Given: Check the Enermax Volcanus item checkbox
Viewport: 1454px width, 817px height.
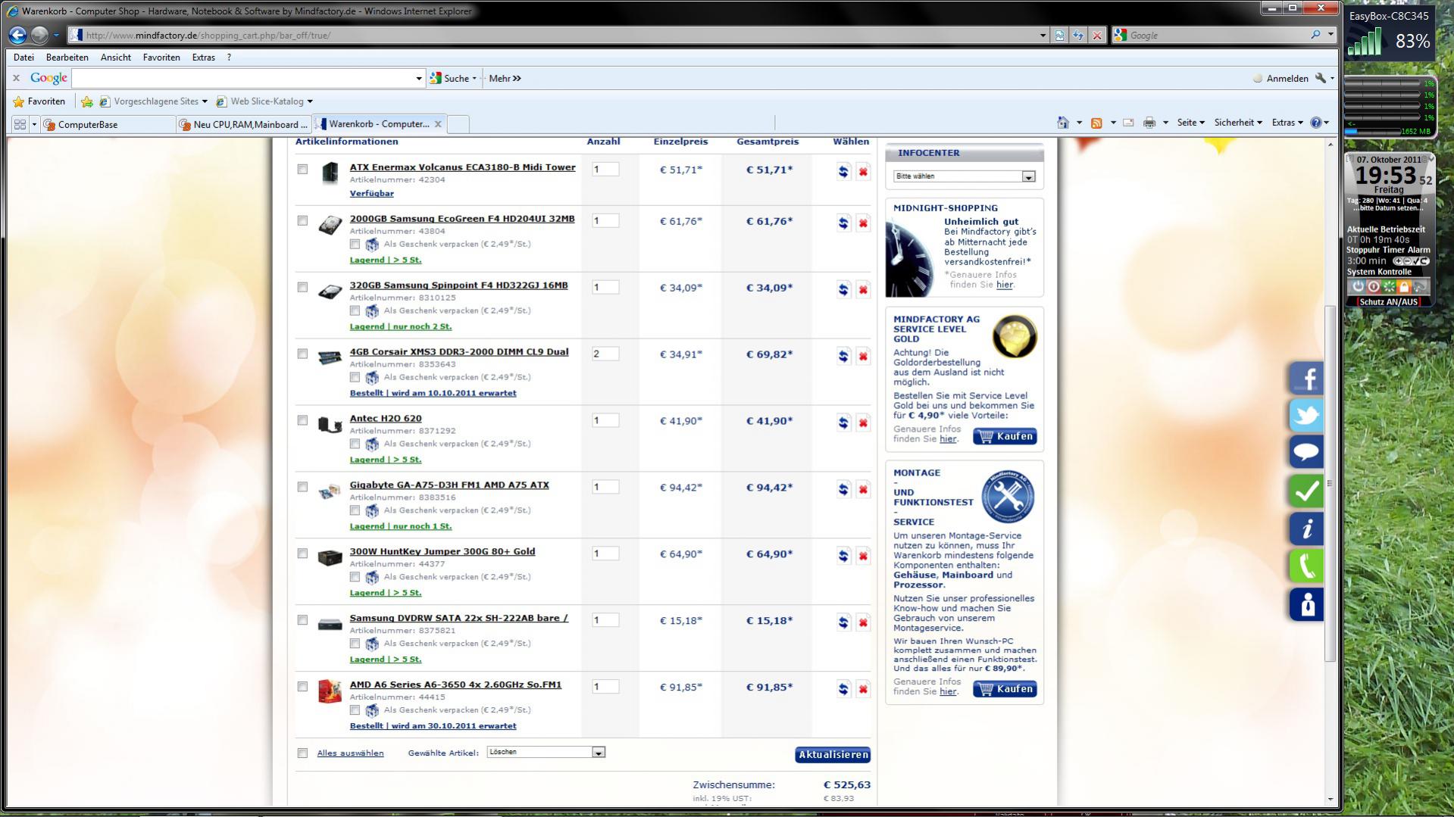Looking at the screenshot, I should tap(302, 170).
